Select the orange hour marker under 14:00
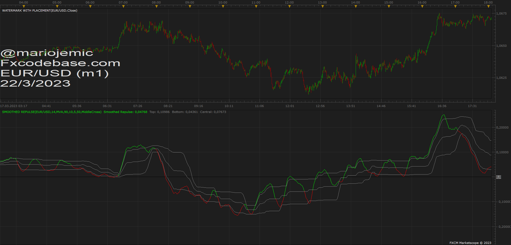The width and height of the screenshot is (511, 245). [356, 6]
